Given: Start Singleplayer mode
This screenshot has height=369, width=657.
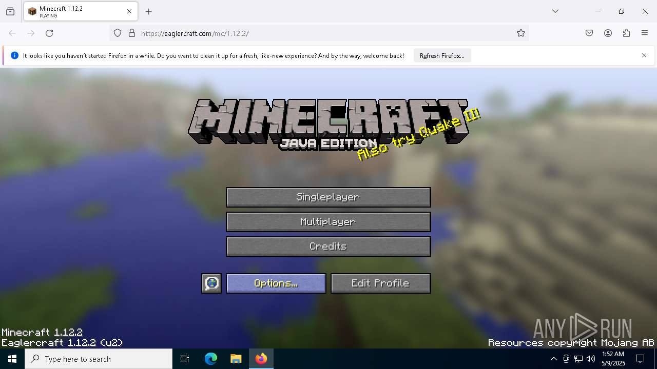Looking at the screenshot, I should point(328,197).
